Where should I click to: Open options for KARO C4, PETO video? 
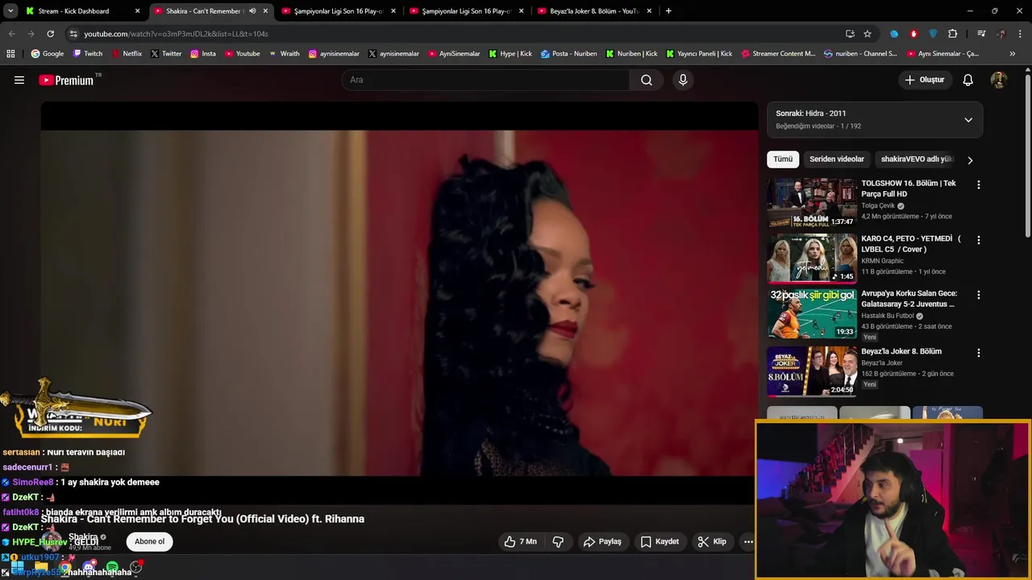[979, 240]
